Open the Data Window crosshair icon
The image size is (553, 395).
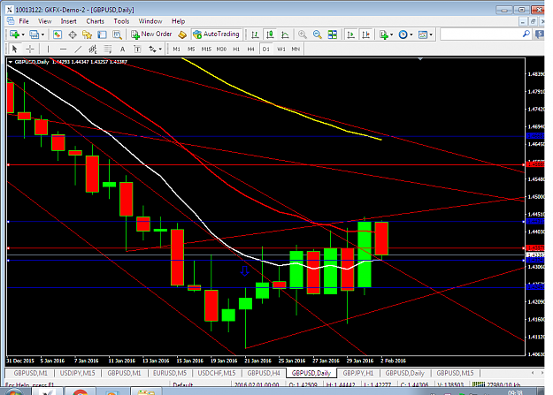[73, 34]
